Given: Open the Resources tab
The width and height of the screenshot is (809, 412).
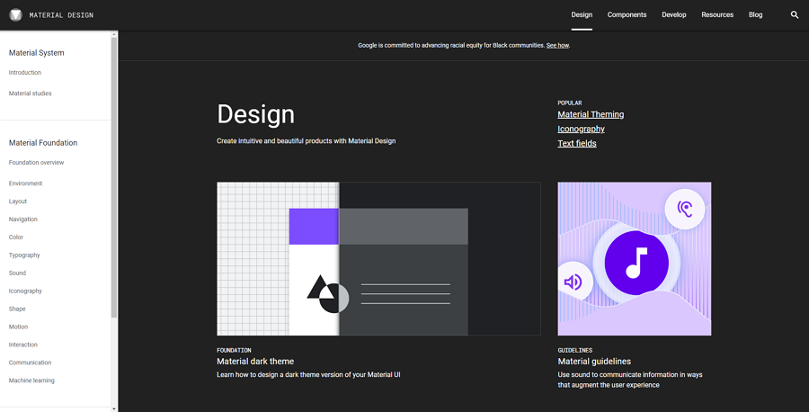Looking at the screenshot, I should [717, 15].
